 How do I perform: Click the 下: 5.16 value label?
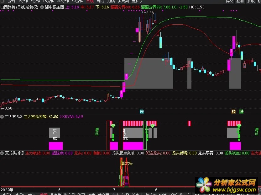(102, 7)
